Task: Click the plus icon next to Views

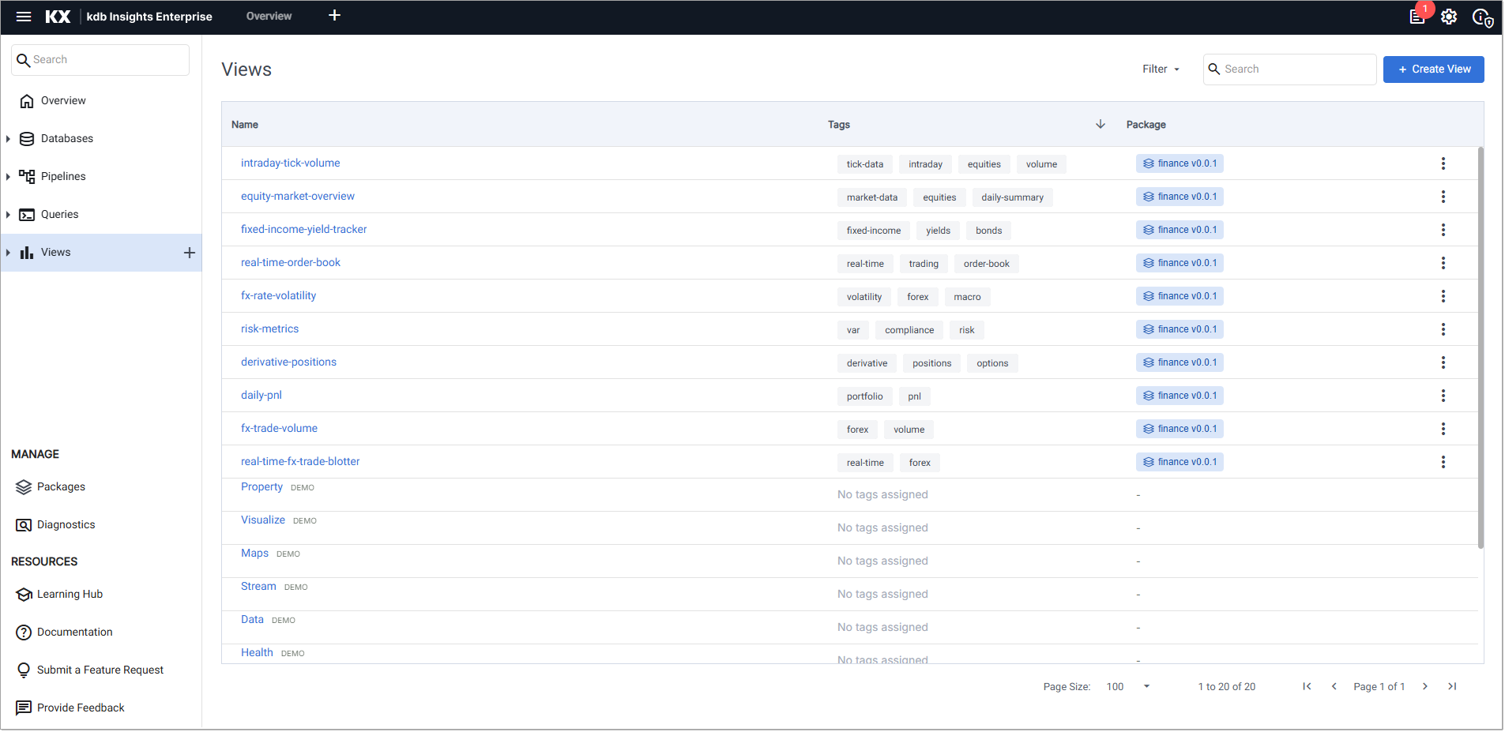Action: [x=190, y=253]
